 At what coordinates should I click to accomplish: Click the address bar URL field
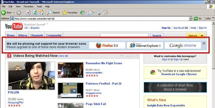pos(101,18)
